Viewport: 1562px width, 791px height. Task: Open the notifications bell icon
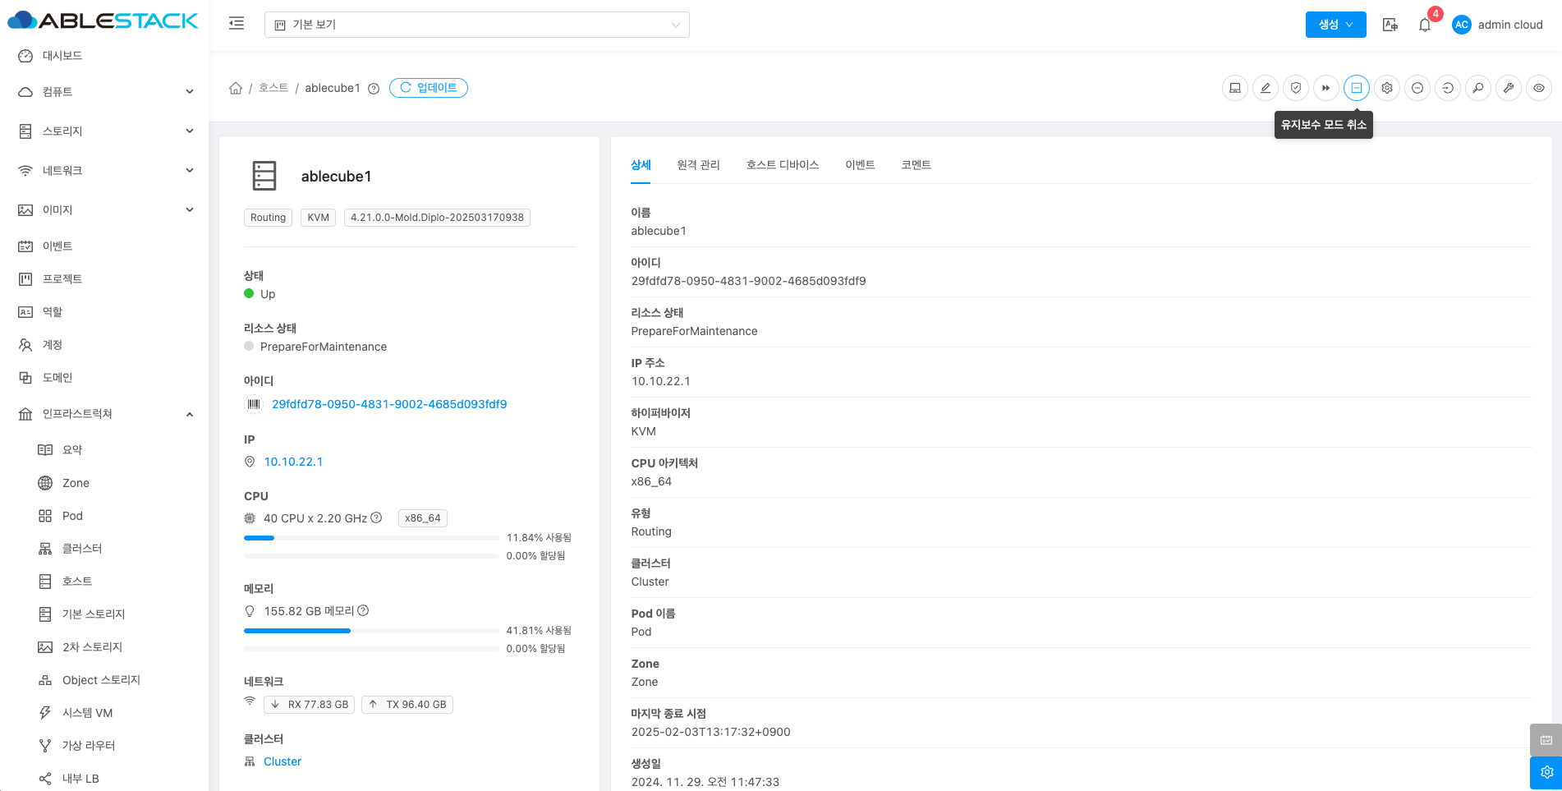pos(1425,25)
